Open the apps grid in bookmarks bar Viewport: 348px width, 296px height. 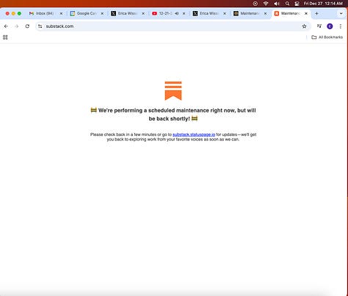5,37
